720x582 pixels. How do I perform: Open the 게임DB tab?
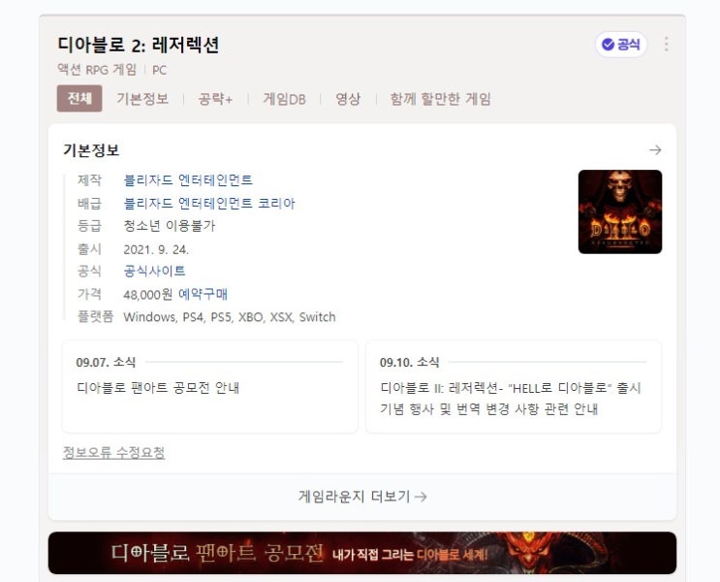(284, 99)
